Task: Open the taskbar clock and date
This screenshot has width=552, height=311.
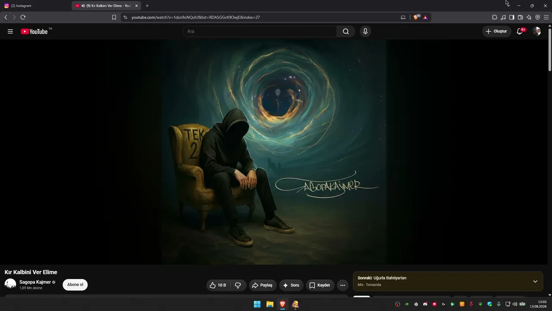Action: [539, 304]
